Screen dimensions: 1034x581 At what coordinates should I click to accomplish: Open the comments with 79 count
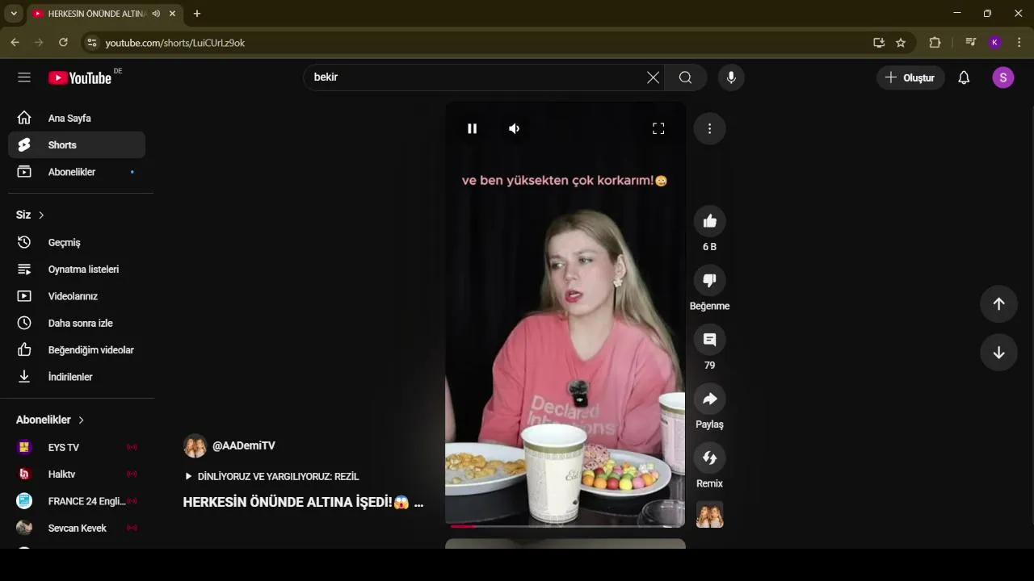pyautogui.click(x=709, y=340)
